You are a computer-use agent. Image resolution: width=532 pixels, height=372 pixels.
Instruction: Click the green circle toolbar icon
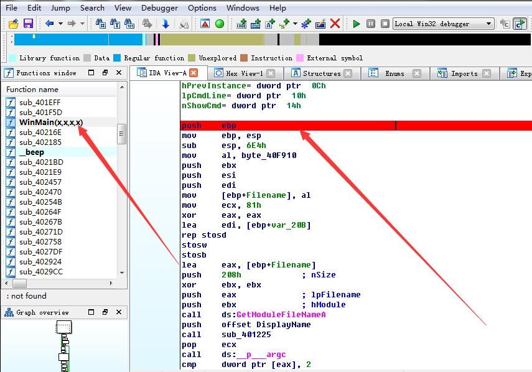coord(220,24)
